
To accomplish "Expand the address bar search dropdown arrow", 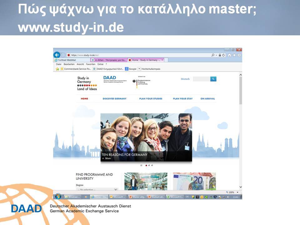I will [216, 55].
